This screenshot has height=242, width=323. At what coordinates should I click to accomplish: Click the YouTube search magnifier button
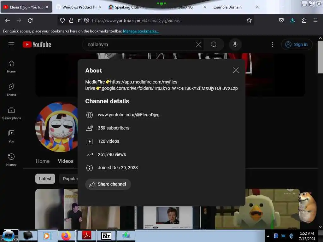214,44
